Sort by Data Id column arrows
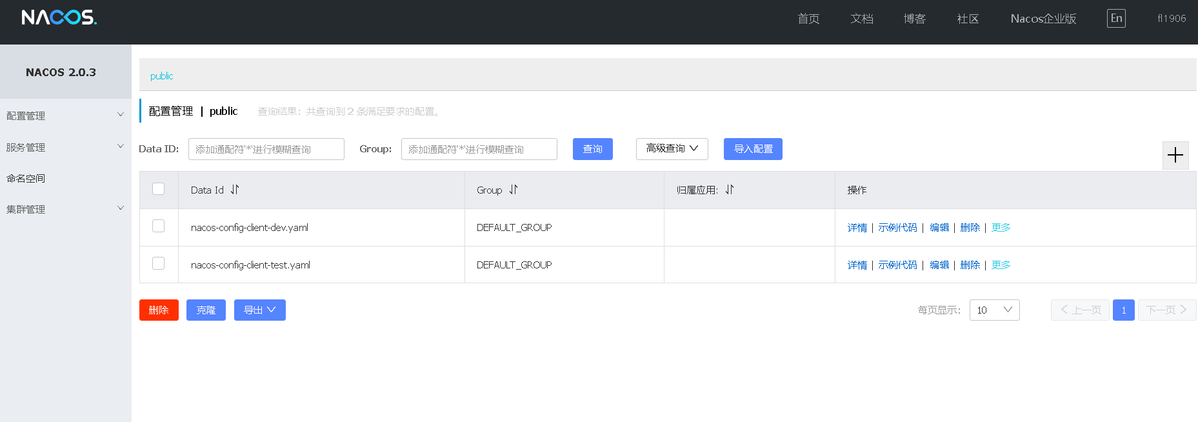Screen dimensions: 1198x422 click(x=235, y=190)
